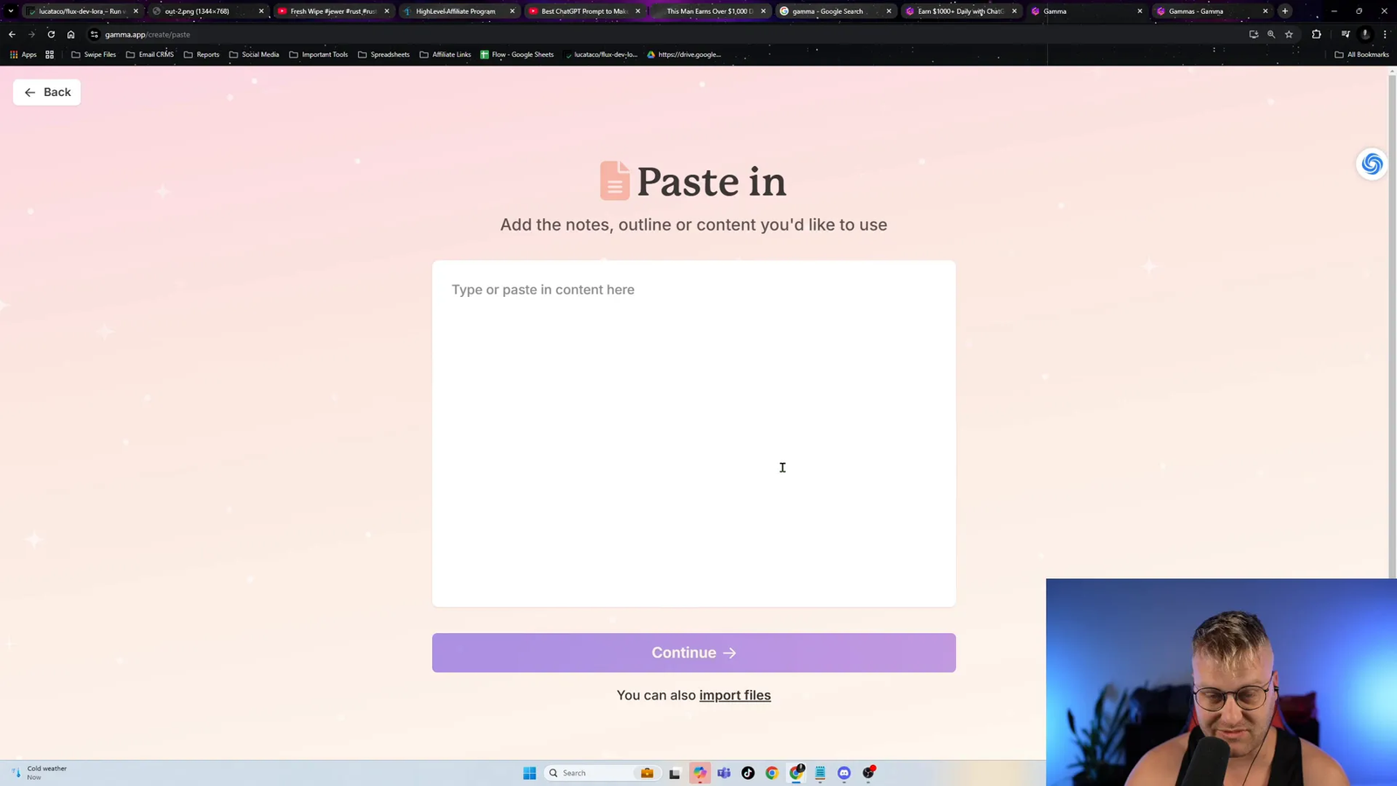Open the Apps bookmark
1397x786 pixels.
point(24,54)
